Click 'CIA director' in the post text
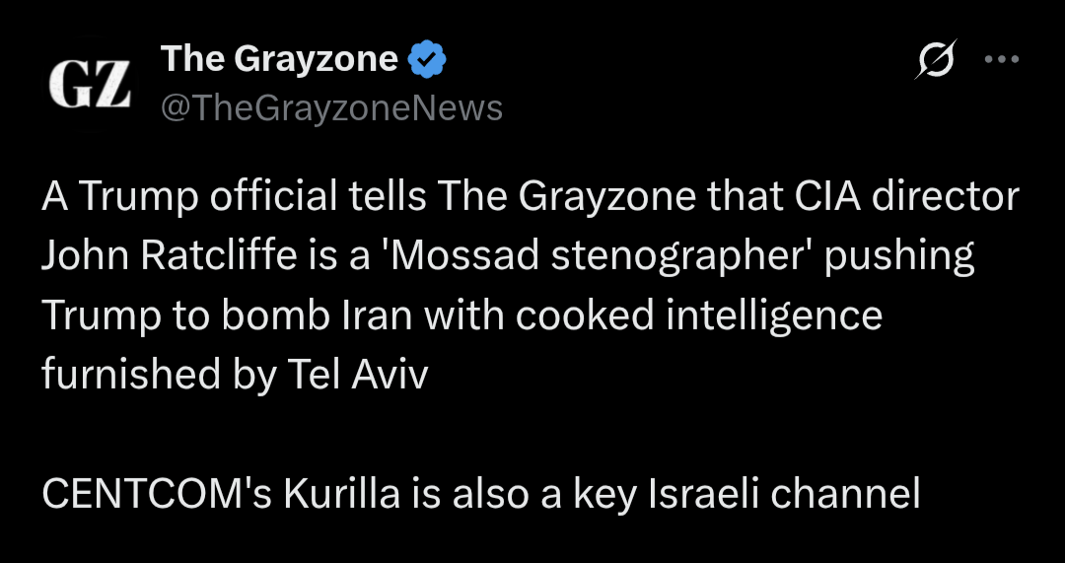Image resolution: width=1065 pixels, height=563 pixels. [x=906, y=197]
